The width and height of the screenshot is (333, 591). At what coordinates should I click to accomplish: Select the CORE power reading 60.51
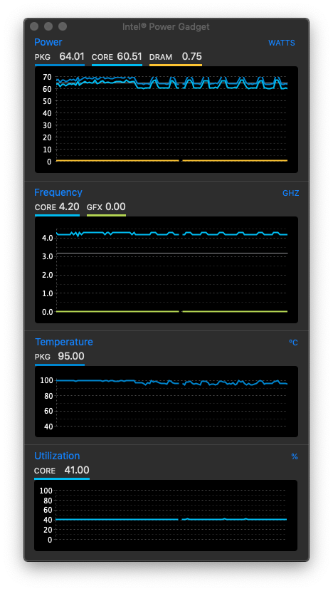129,56
